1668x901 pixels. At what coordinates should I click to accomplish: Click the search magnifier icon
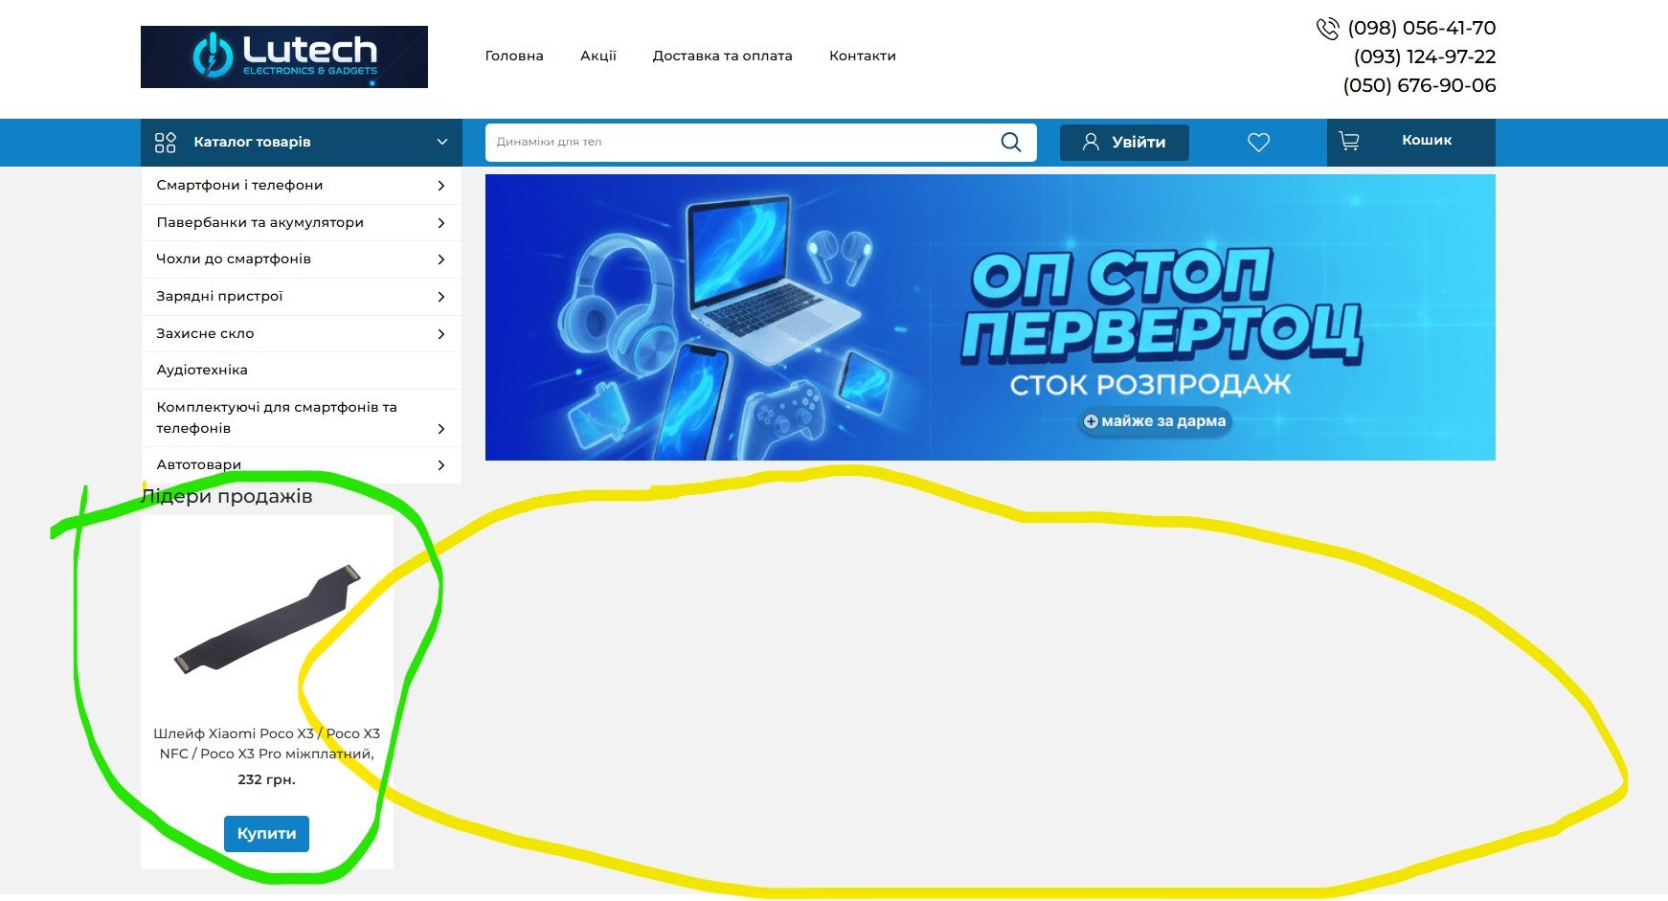(x=1010, y=142)
